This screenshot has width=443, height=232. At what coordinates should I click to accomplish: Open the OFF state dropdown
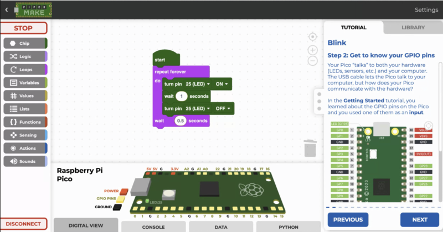click(x=223, y=108)
